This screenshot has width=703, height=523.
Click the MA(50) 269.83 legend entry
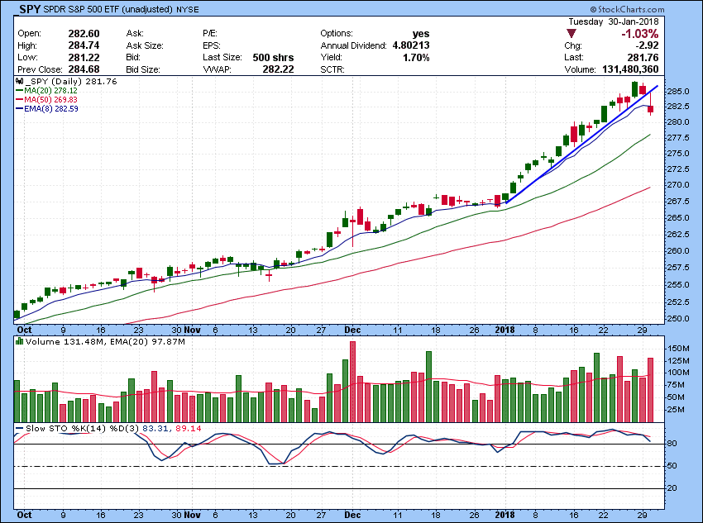tap(46, 99)
